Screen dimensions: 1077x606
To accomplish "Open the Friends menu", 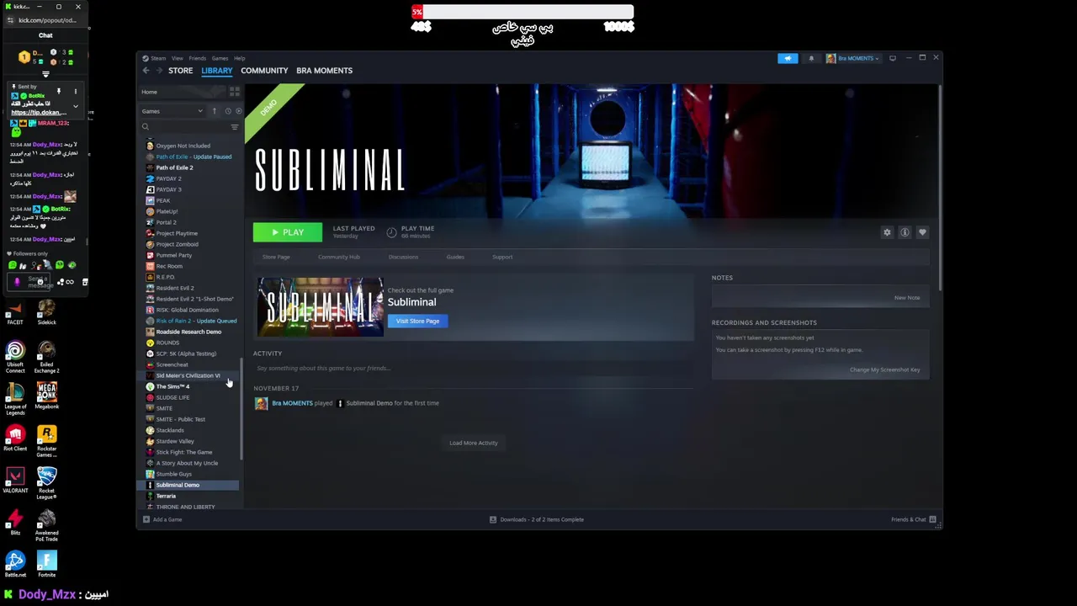I will pyautogui.click(x=198, y=58).
